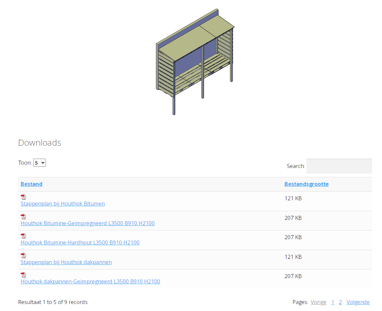This screenshot has height=311, width=382.
Task: Open Houthok dakpannen-Geimpregneerd L3500 B910 H2100
Action: pyautogui.click(x=91, y=281)
